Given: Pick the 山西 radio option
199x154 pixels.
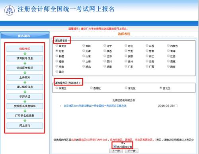Looking at the screenshot, I should point(147,46).
